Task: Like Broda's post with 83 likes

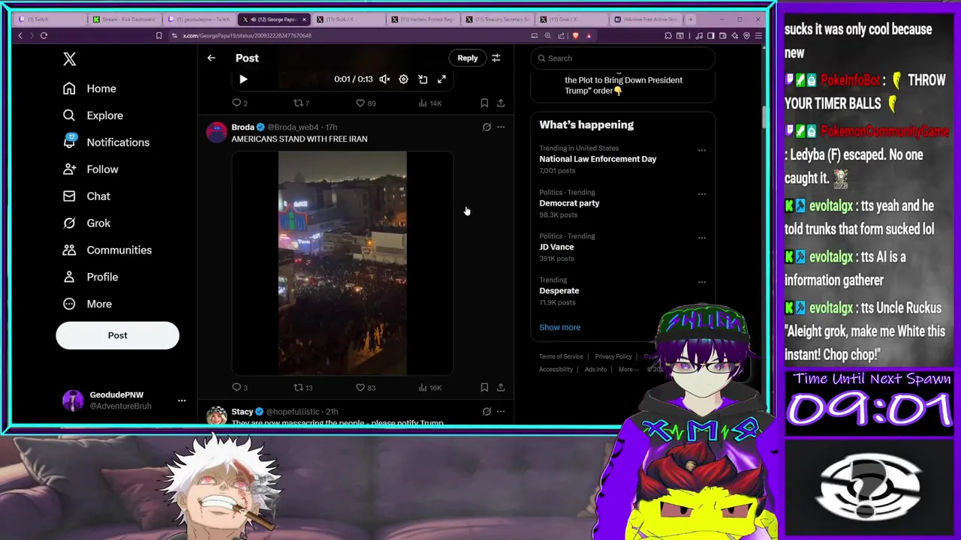Action: click(366, 387)
